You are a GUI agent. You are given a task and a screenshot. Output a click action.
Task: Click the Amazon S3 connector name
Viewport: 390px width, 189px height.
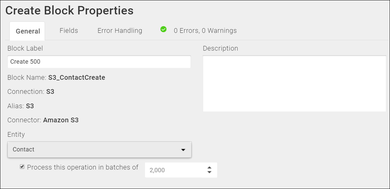click(x=61, y=120)
